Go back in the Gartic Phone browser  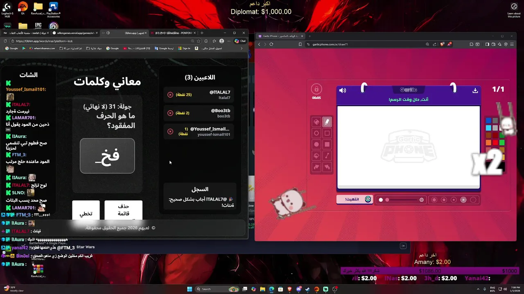tap(259, 44)
